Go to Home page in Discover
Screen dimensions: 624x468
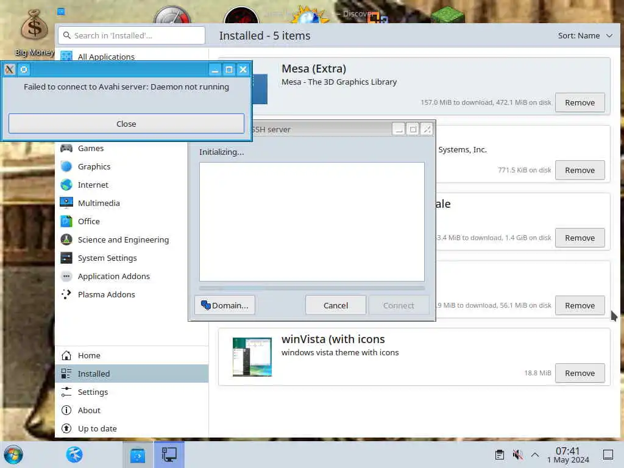coord(132,355)
